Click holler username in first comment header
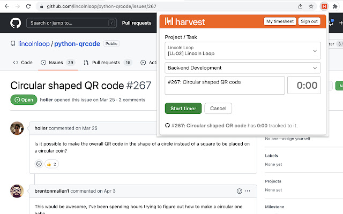 pos(41,128)
